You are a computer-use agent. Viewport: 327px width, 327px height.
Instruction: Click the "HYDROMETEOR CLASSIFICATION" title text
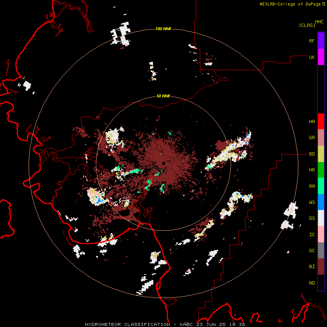(x=128, y=324)
